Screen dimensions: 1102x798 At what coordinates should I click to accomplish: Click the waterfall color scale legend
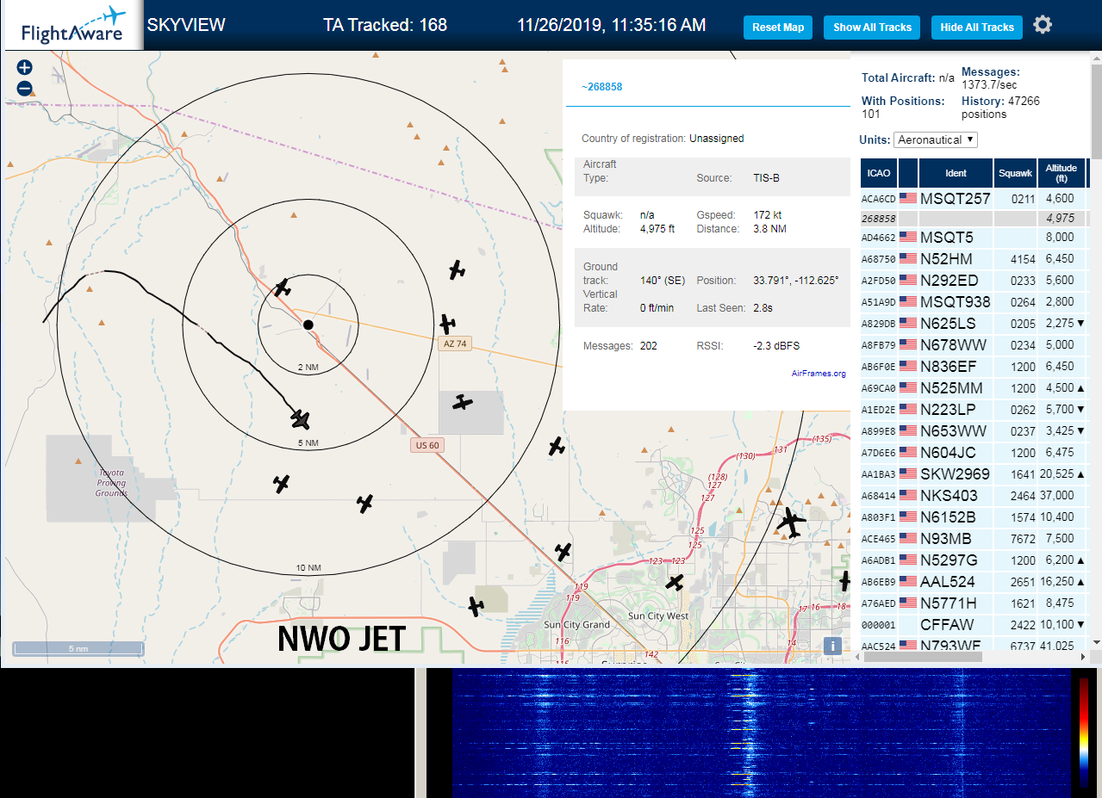pyautogui.click(x=1084, y=732)
